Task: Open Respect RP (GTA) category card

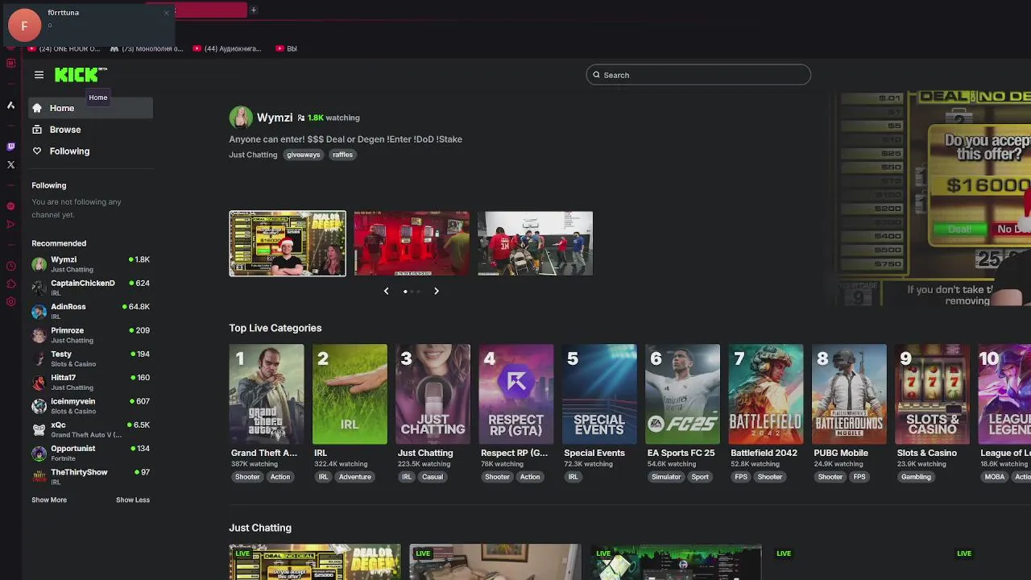Action: pyautogui.click(x=516, y=395)
